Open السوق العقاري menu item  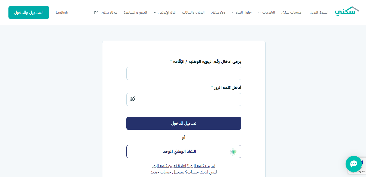click(x=318, y=12)
